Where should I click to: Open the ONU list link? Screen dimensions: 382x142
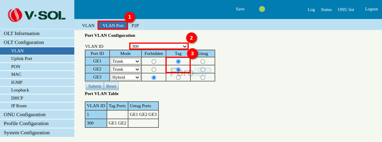point(346,10)
